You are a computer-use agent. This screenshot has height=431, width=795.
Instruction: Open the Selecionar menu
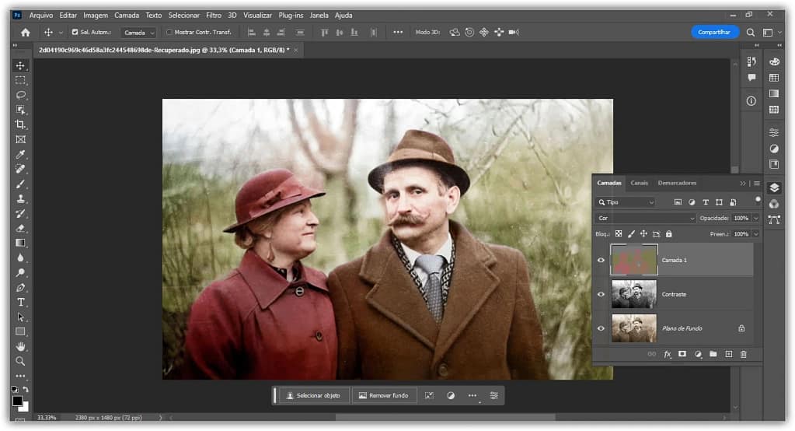pos(183,16)
